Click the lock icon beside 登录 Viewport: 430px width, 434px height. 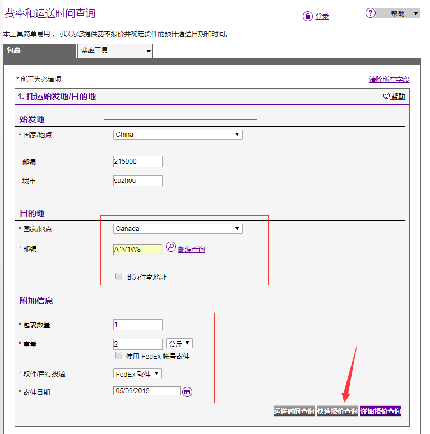tap(307, 16)
